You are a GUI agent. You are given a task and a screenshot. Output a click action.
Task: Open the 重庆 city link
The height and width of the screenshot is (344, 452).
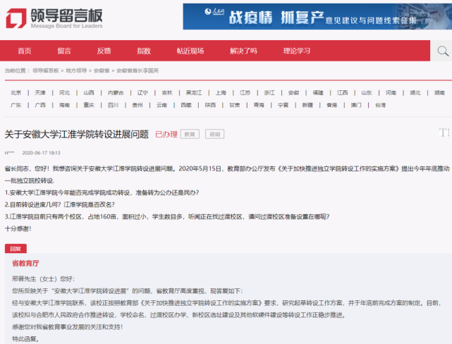[x=89, y=105]
